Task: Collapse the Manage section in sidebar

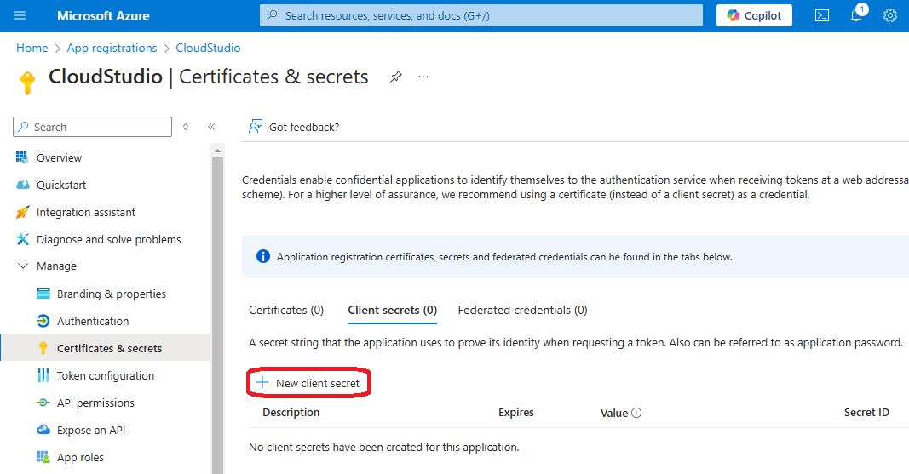Action: point(22,266)
